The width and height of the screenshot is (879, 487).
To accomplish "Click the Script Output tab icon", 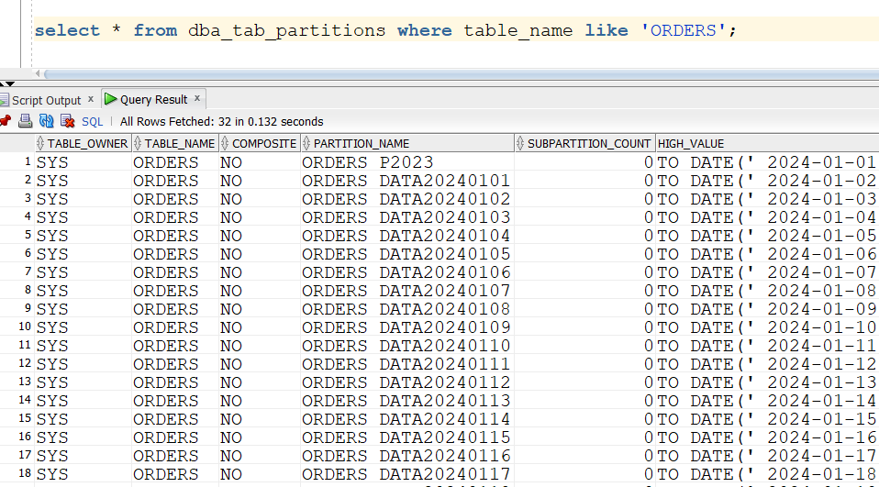I will [5, 100].
